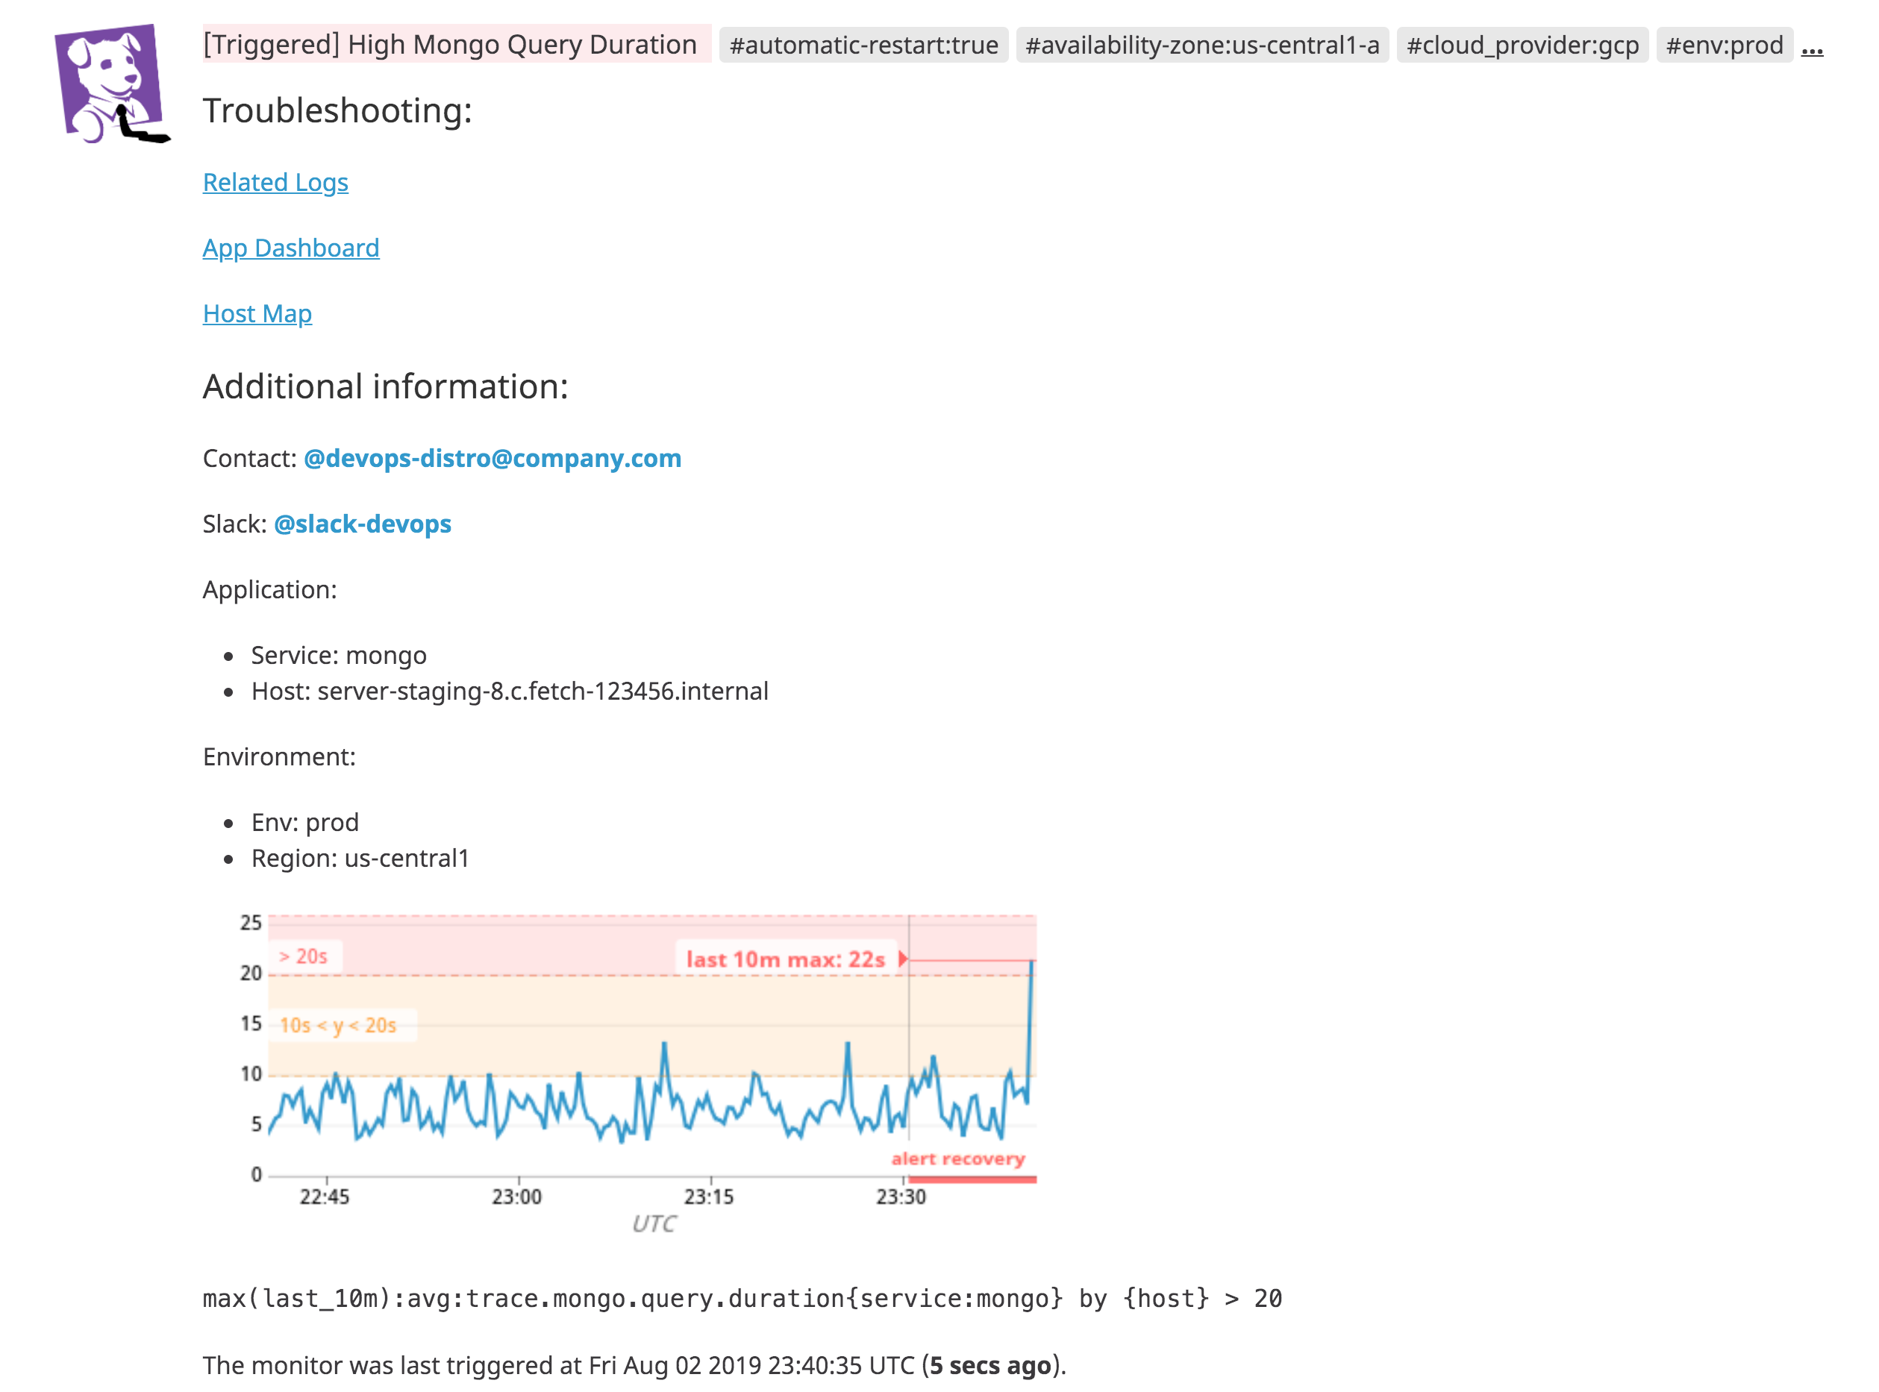Click the monitor query expression text
1879x1392 pixels.
pyautogui.click(x=742, y=1299)
